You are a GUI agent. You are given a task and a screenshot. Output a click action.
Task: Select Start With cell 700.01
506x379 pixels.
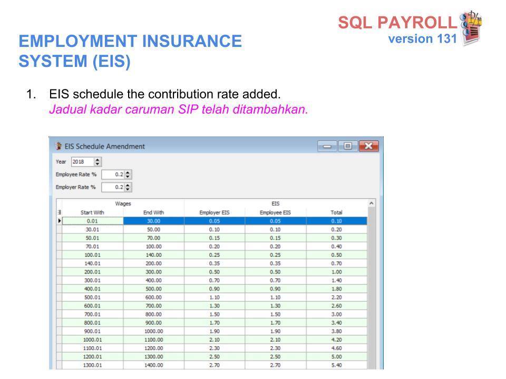[92, 314]
